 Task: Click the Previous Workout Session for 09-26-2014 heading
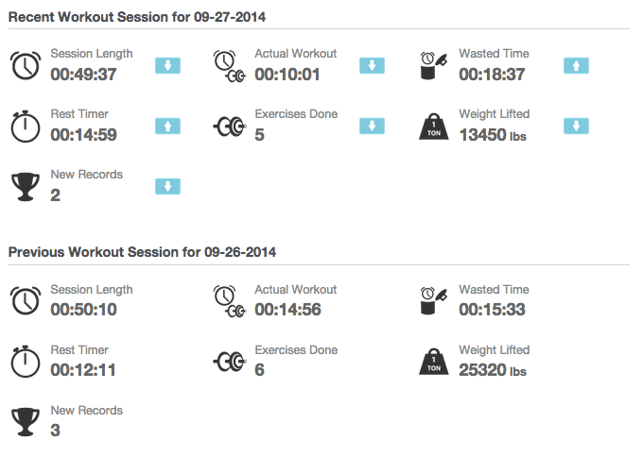(142, 252)
